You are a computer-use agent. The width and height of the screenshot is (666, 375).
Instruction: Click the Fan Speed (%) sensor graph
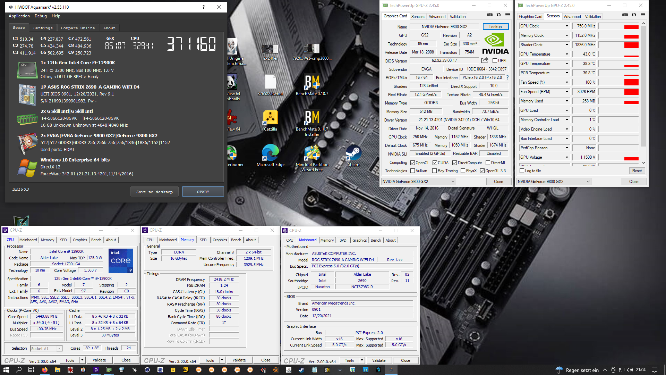coord(618,82)
